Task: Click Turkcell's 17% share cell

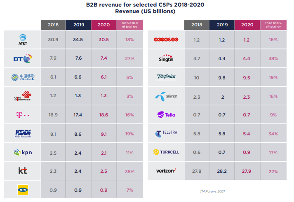Action: tap(273, 153)
